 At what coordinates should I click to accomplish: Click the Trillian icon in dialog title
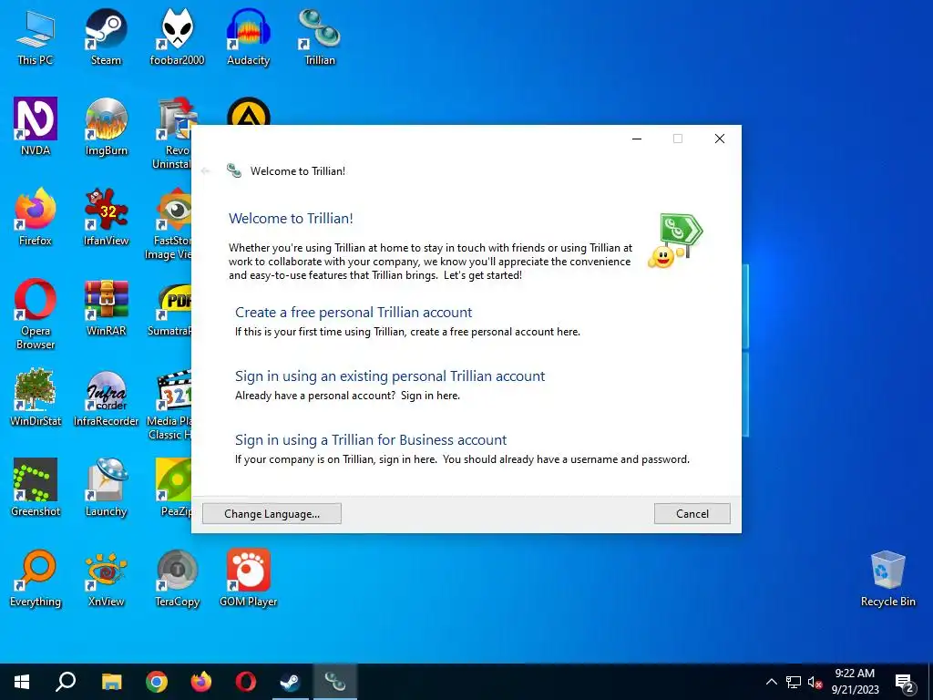tap(234, 170)
